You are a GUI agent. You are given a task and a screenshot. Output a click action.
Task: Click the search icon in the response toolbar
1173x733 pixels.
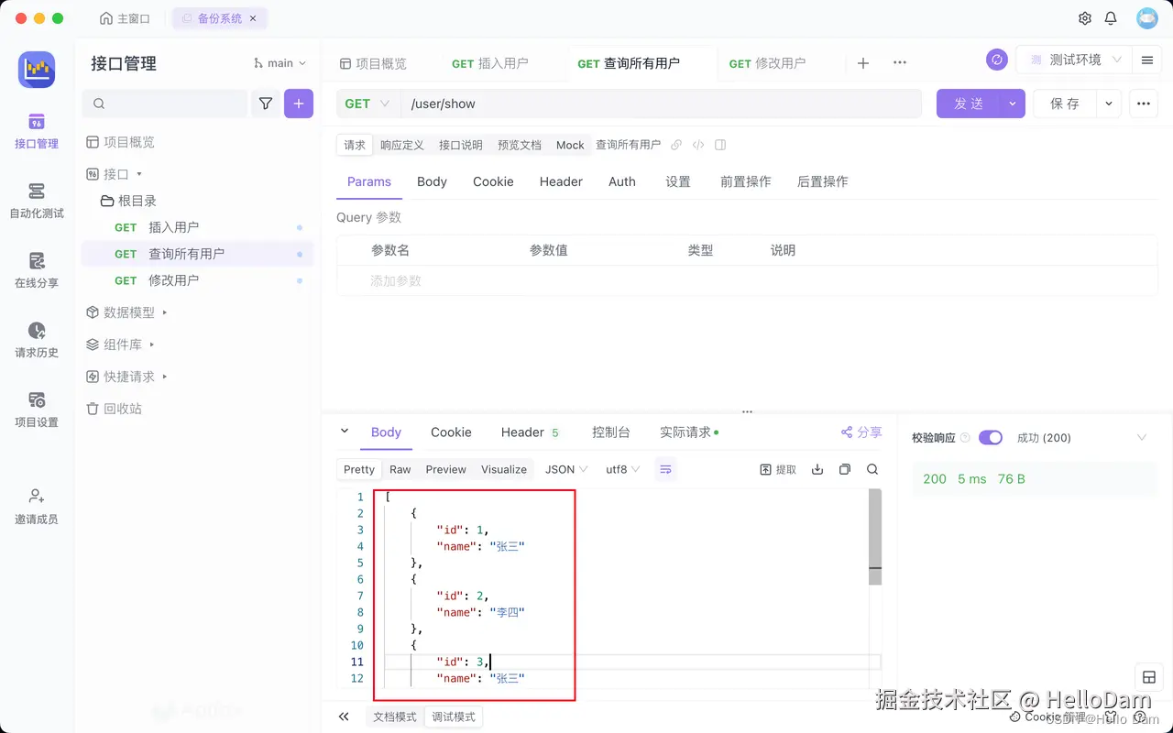[x=872, y=468]
